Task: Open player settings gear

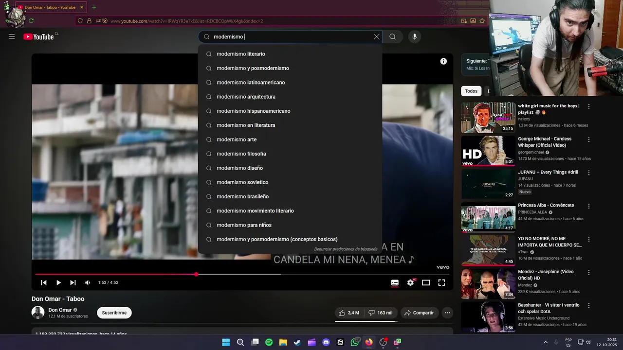Action: [411, 282]
